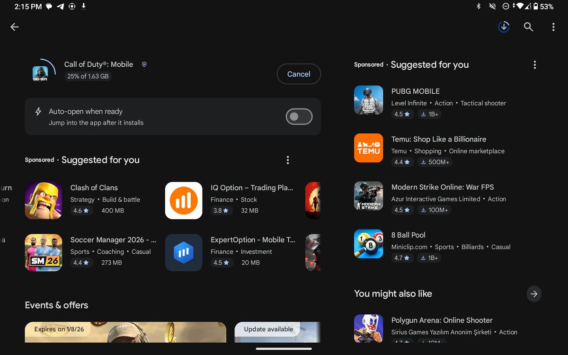
Task: Tap the chat bubble notification icon
Action: pyautogui.click(x=49, y=7)
